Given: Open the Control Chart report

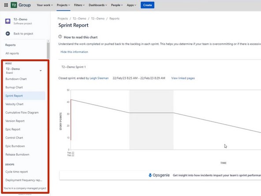Looking at the screenshot, I should 14,138.
